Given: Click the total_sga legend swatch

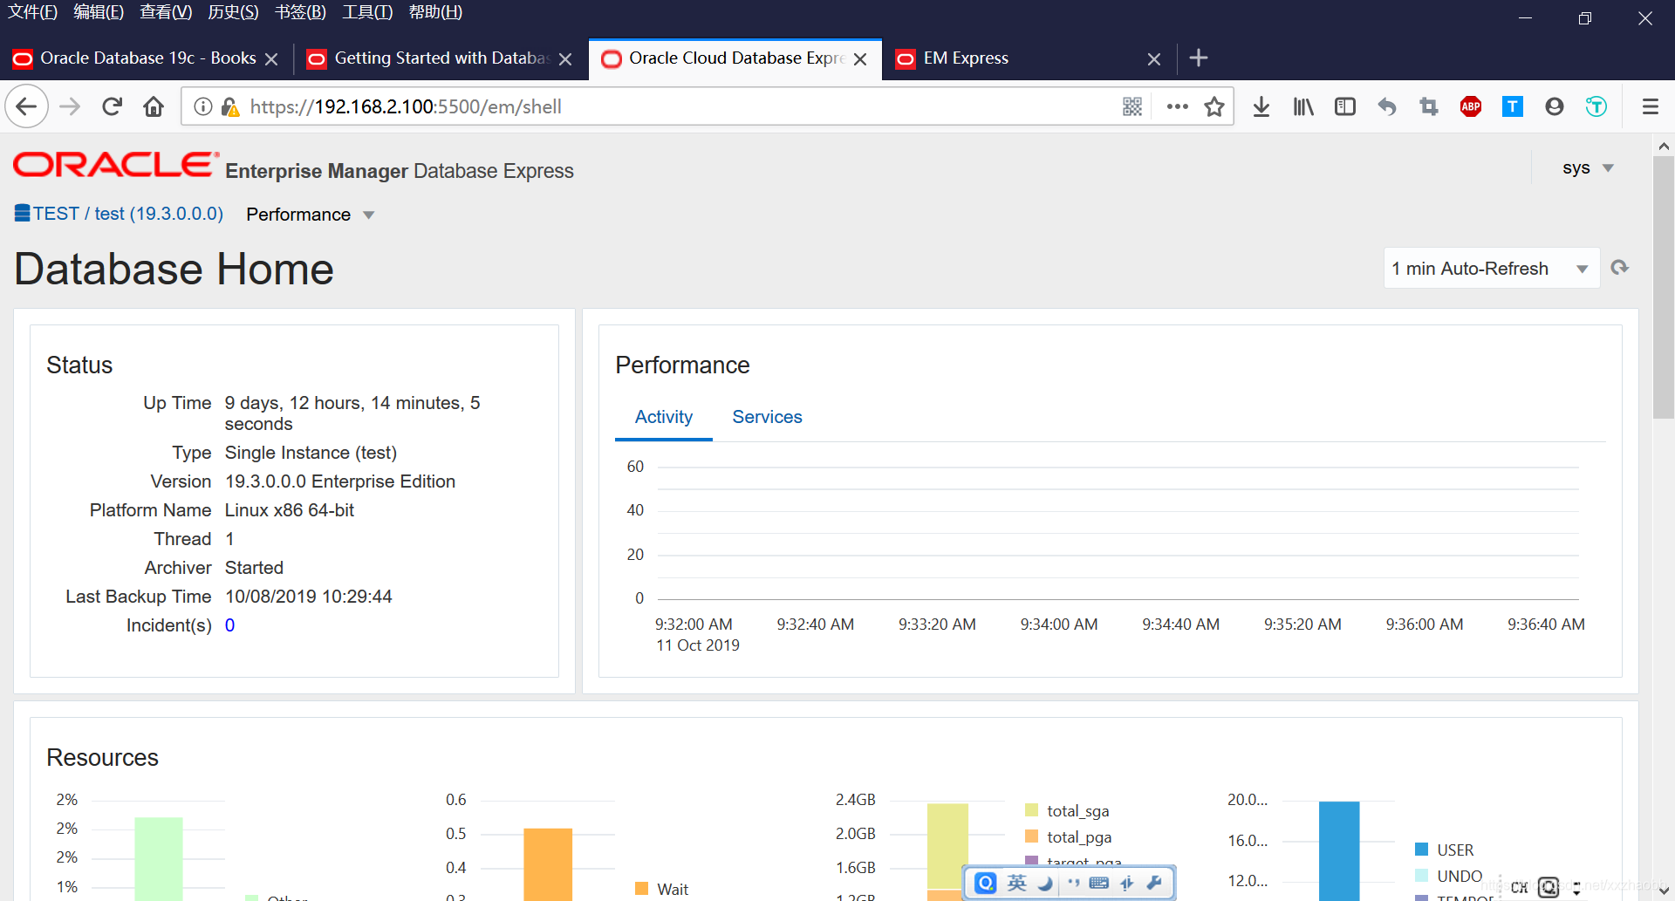Looking at the screenshot, I should coord(1032,810).
